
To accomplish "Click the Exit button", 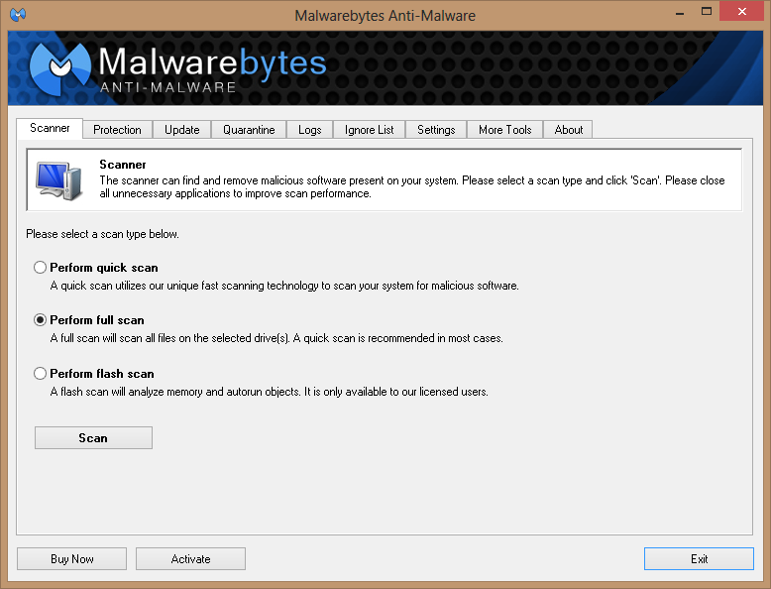I will (x=699, y=559).
